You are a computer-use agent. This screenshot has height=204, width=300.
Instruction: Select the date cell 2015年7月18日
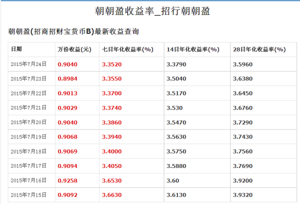coord(28,151)
